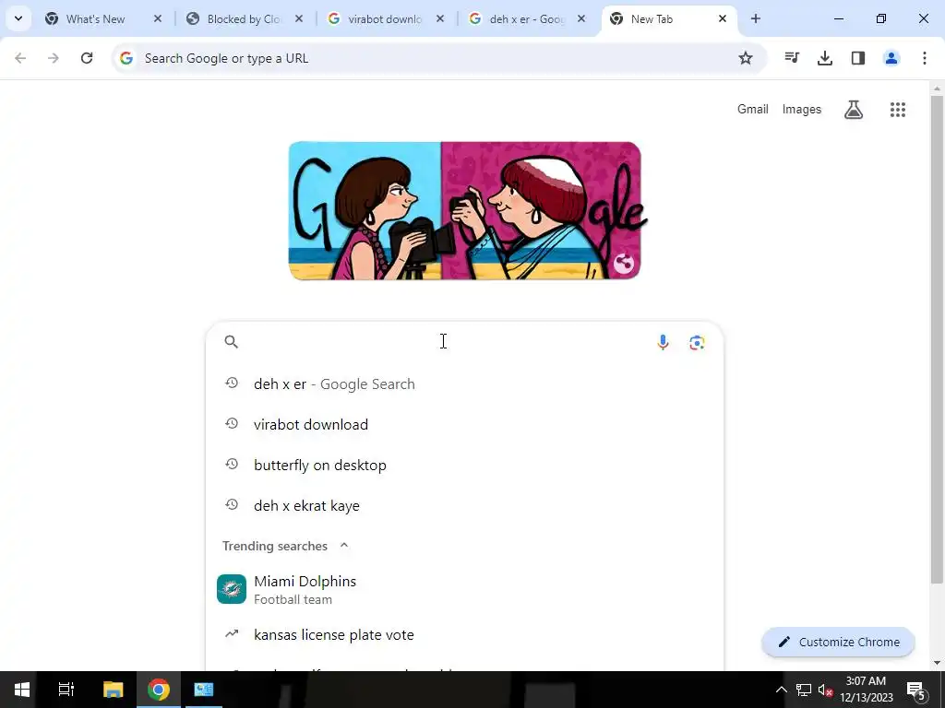The width and height of the screenshot is (945, 708).
Task: Open the Search Labs flask icon
Action: [x=854, y=110]
